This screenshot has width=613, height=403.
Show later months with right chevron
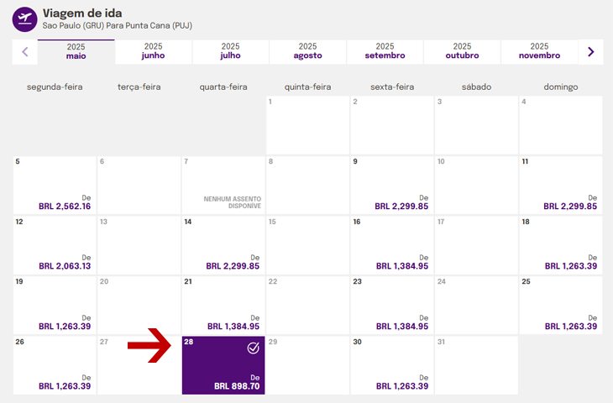(x=590, y=51)
